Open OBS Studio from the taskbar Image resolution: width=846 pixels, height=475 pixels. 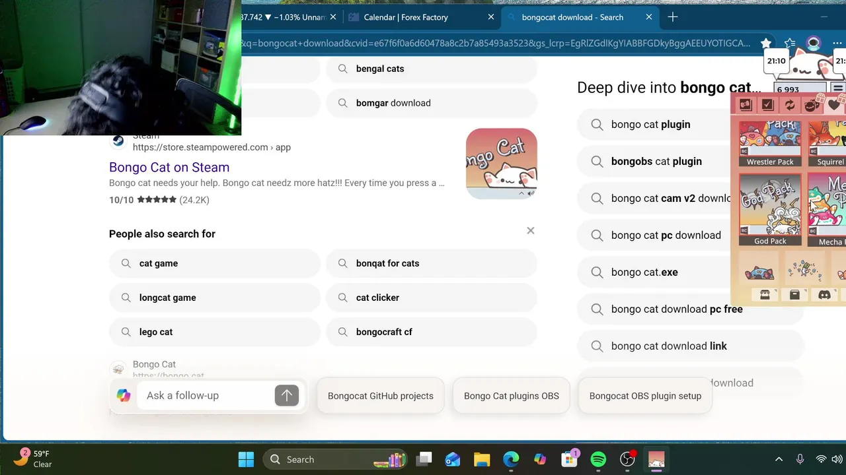(627, 459)
